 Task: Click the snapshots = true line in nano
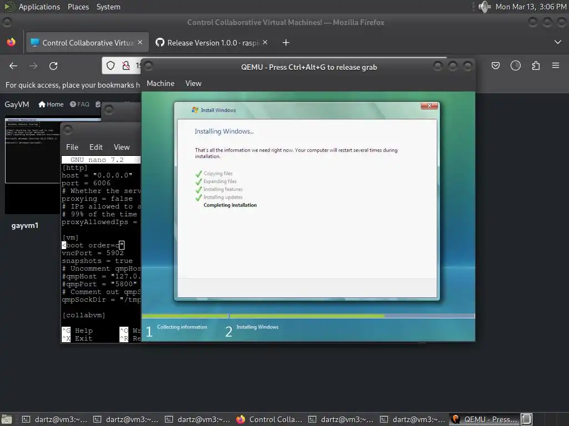pos(97,261)
